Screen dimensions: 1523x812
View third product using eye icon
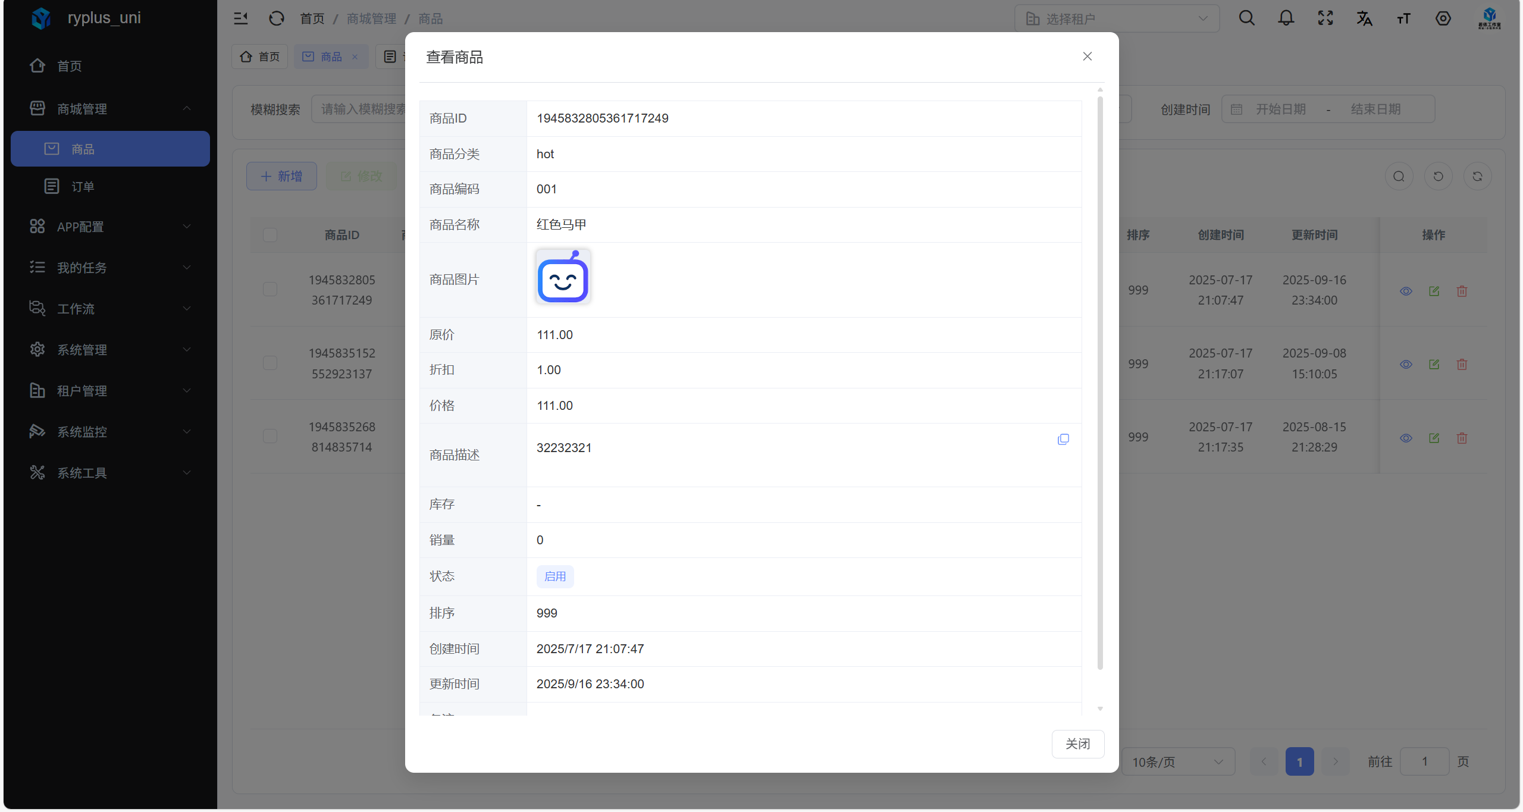pyautogui.click(x=1406, y=438)
